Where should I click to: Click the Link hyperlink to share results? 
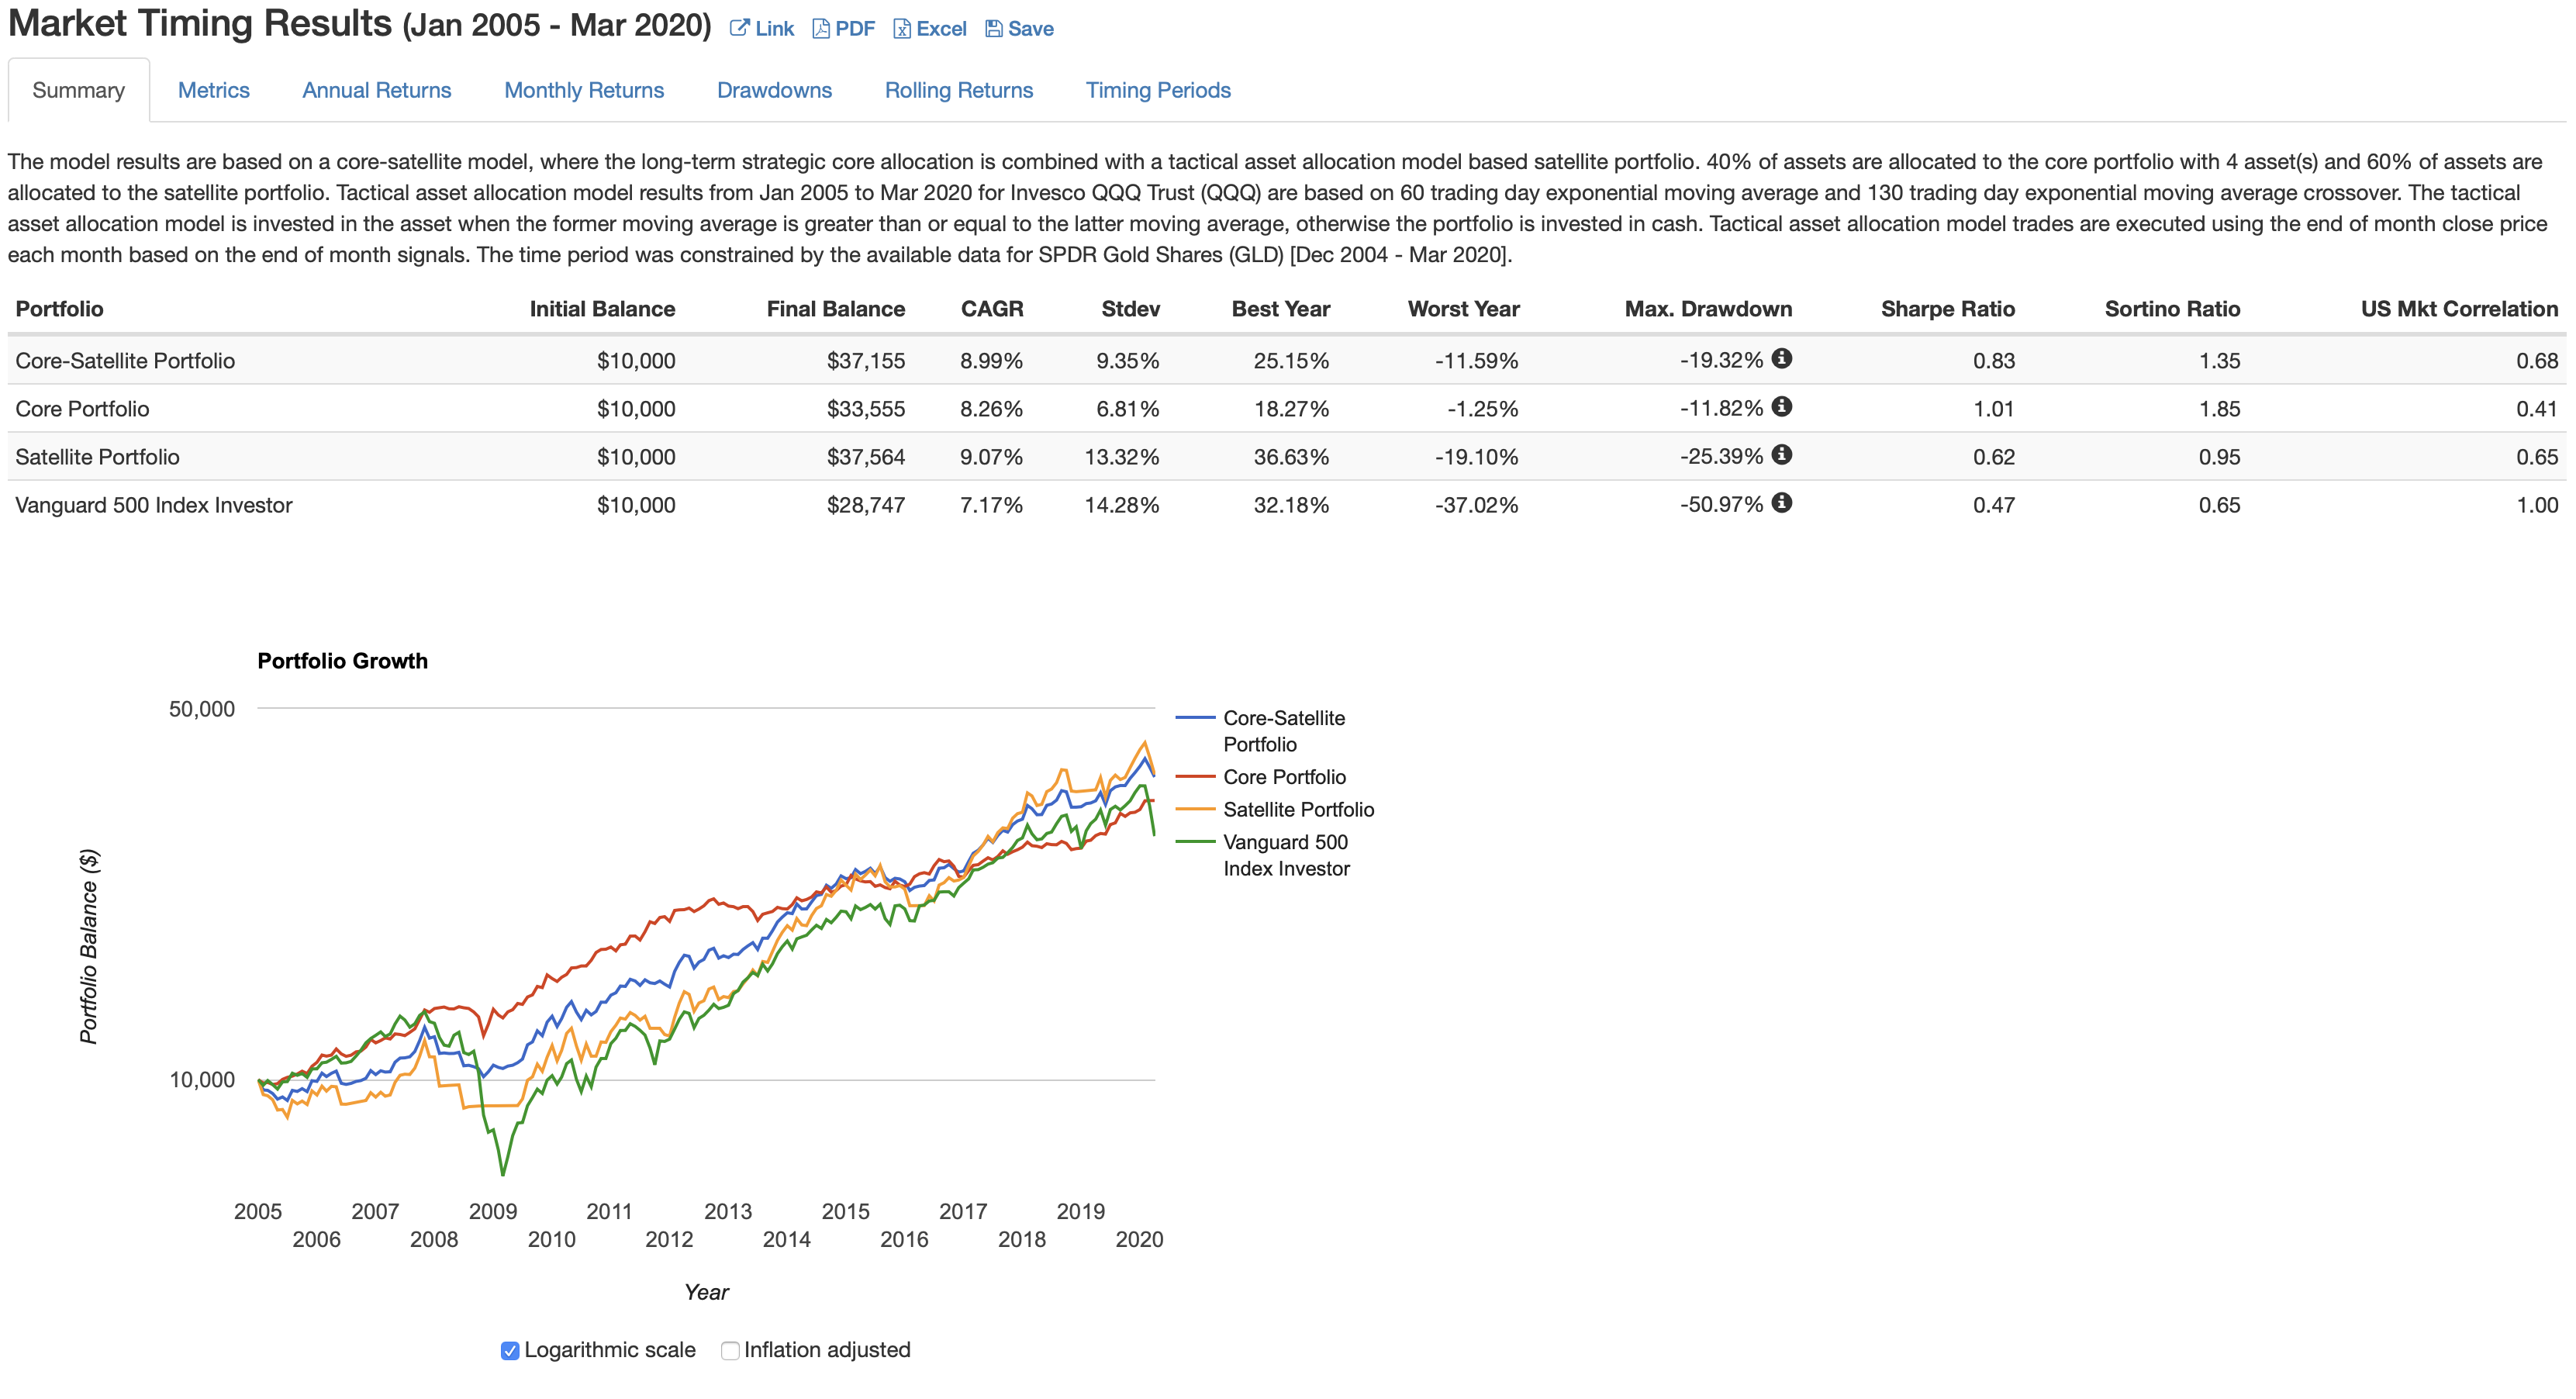(x=772, y=28)
